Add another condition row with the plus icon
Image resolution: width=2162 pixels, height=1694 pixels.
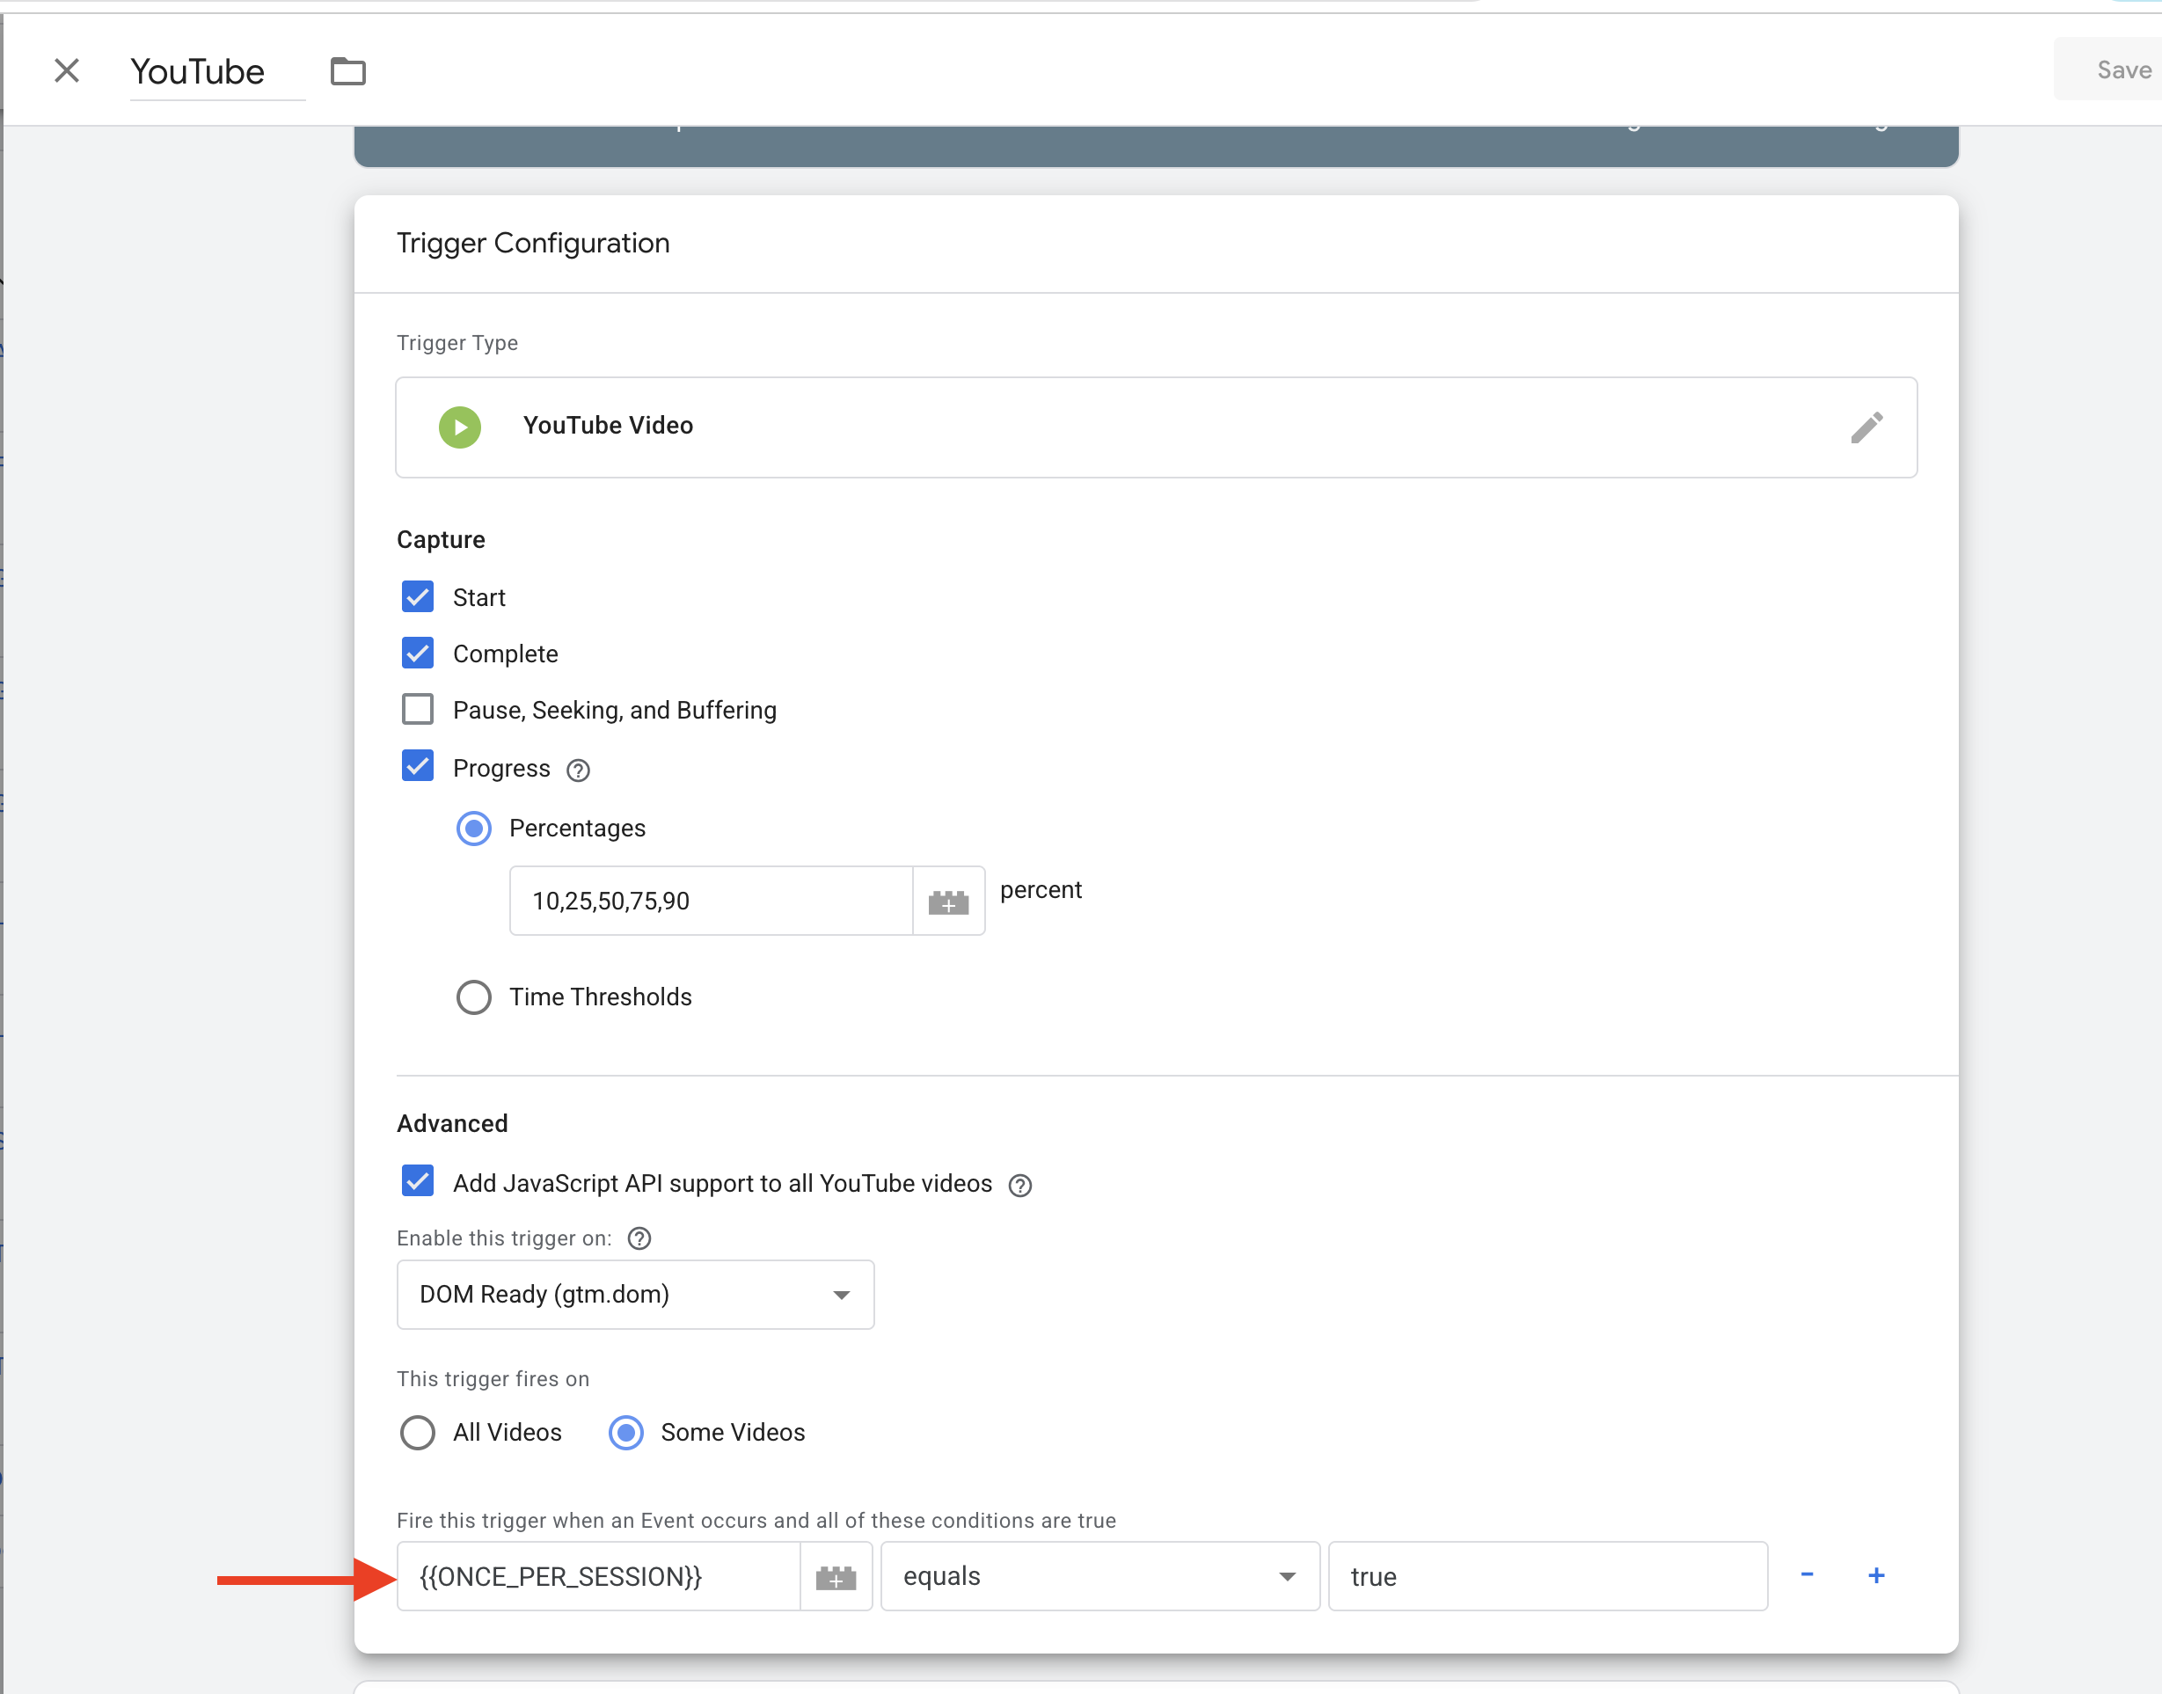click(x=1876, y=1575)
